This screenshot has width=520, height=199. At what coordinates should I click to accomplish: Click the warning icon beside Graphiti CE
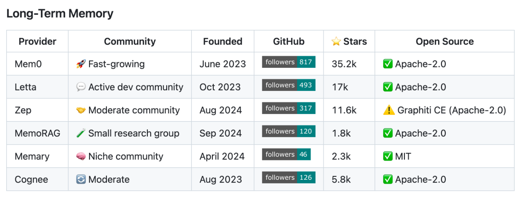389,110
